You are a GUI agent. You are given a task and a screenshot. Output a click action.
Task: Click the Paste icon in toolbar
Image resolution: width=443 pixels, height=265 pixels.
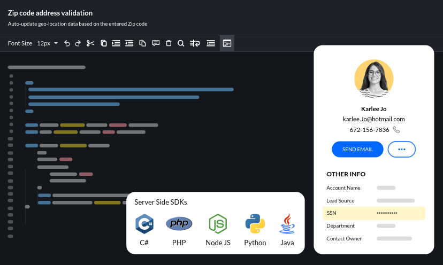[x=143, y=43]
